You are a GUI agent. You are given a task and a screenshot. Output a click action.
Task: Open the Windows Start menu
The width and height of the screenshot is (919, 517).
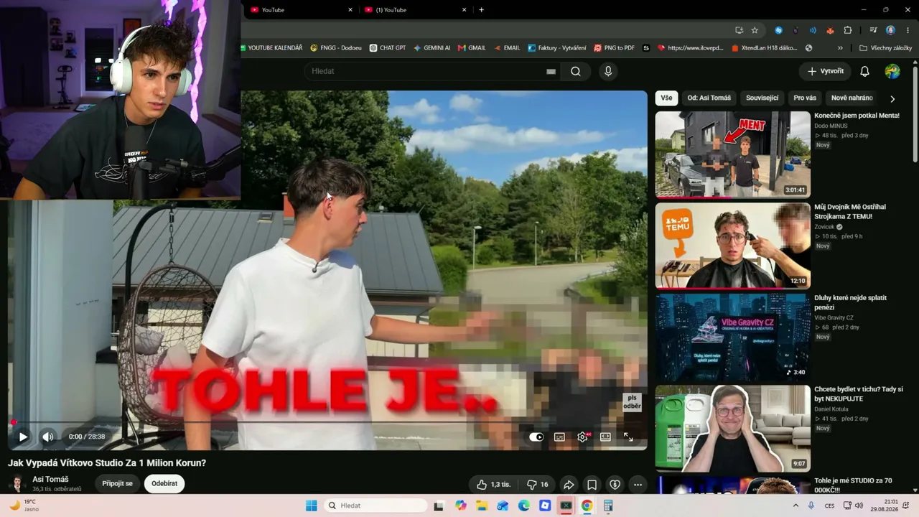[x=311, y=506]
